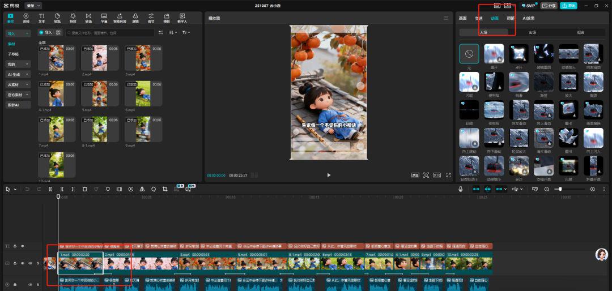Click the zoom out timeline minus icon
This screenshot has width=612, height=291.
pos(546,189)
